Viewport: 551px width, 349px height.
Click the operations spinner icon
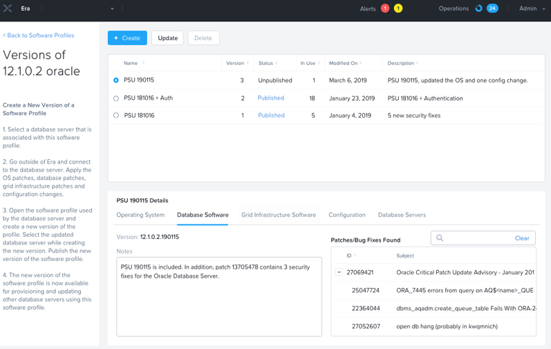coord(478,8)
